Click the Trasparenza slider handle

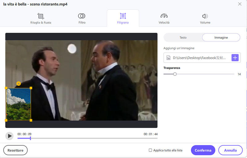coord(175,74)
